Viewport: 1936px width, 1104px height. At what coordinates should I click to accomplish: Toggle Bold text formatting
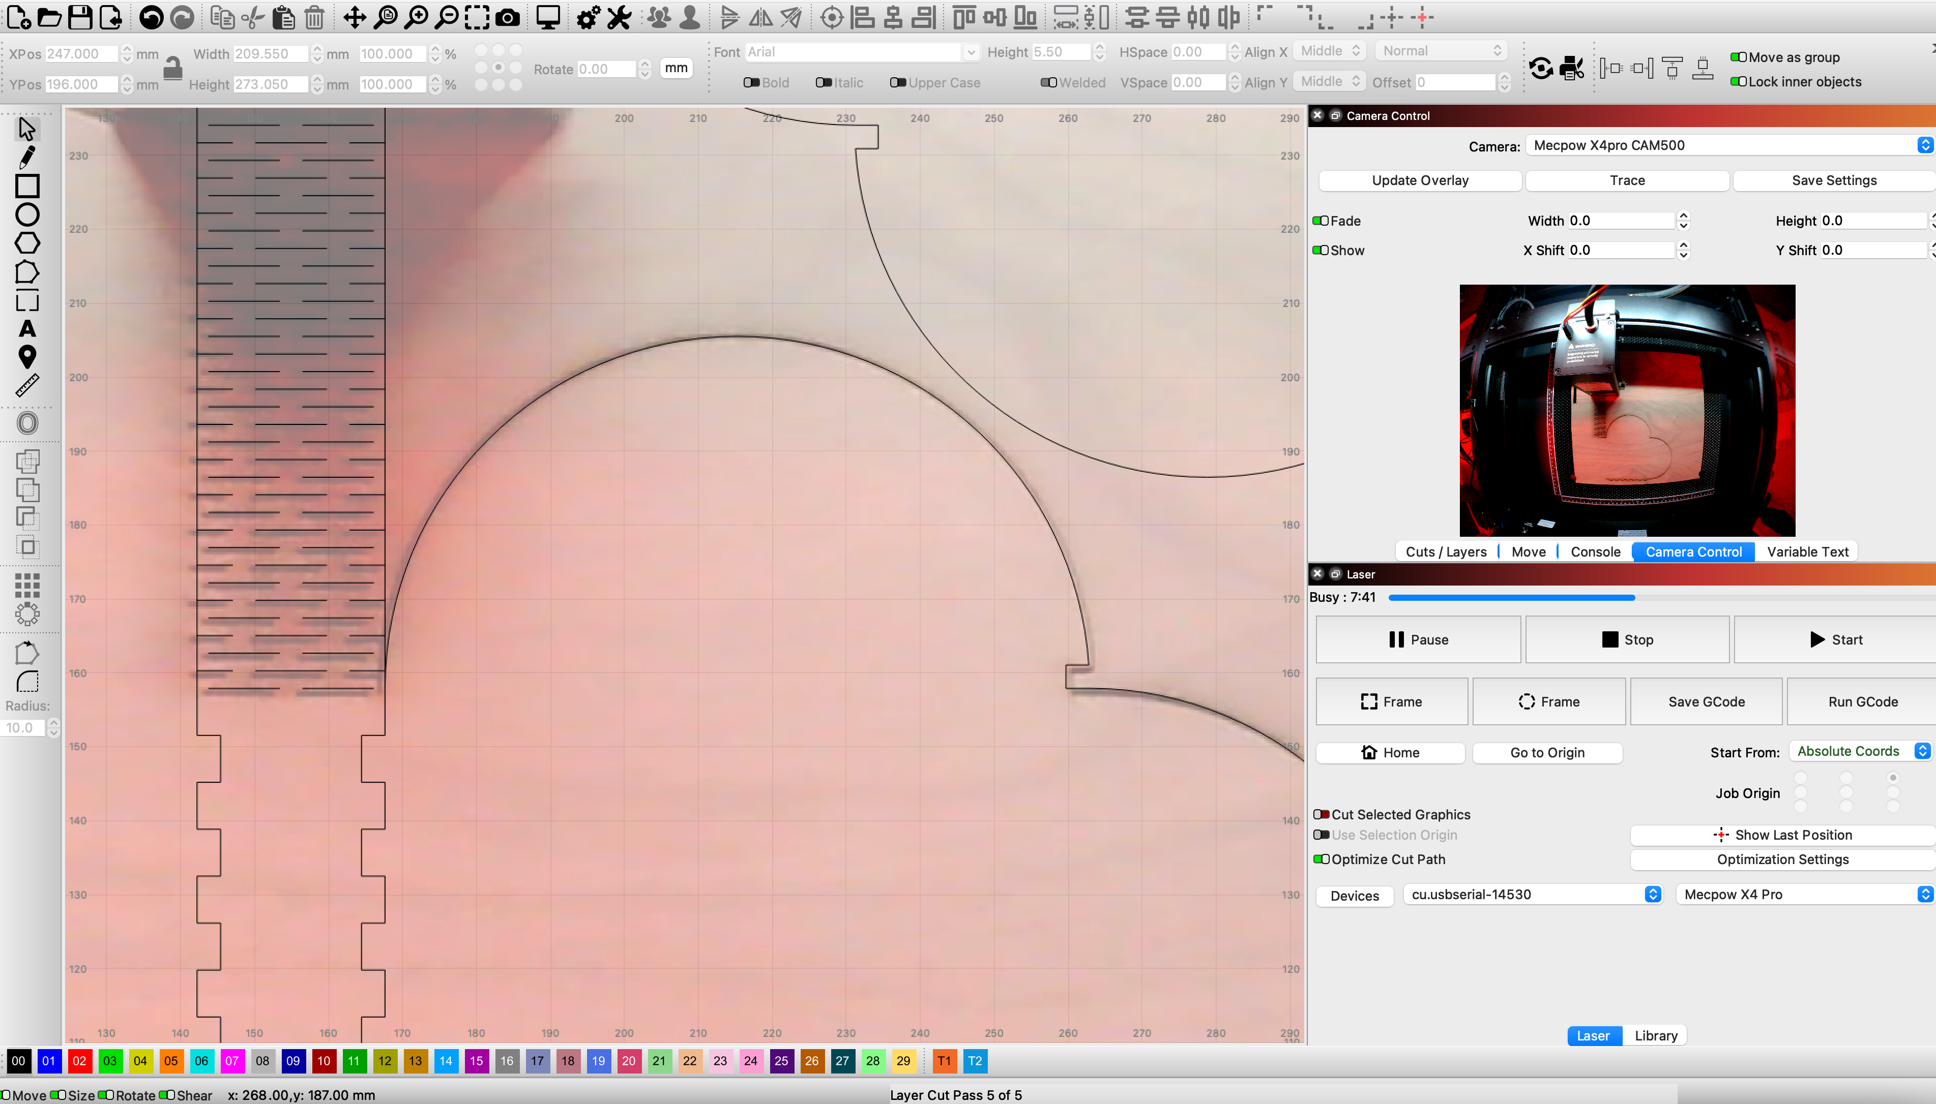(754, 82)
